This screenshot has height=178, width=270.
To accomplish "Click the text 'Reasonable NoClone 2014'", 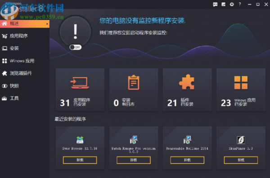I will coord(187,148).
